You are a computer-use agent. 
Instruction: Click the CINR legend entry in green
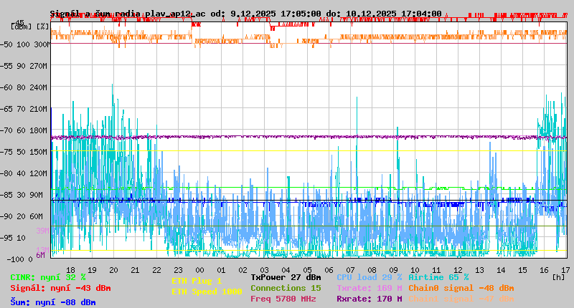(47, 277)
